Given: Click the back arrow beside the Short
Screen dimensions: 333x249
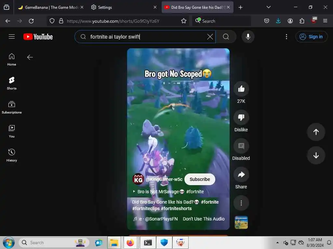Looking at the screenshot, I should (30, 57).
